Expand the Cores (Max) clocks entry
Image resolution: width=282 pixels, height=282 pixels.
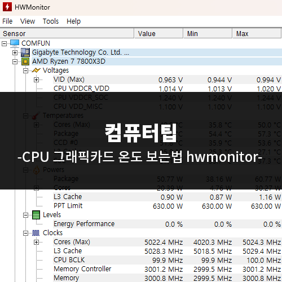click(36, 242)
